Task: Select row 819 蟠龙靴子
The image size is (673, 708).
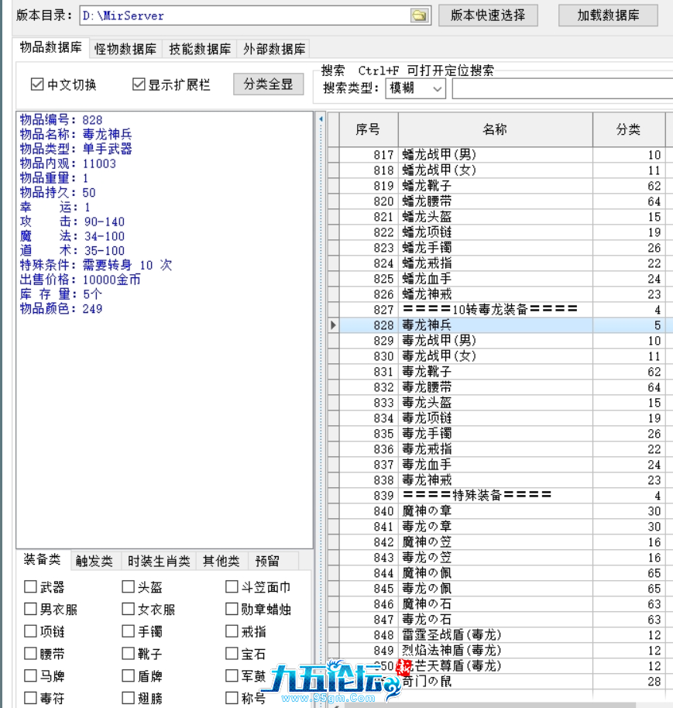Action: click(501, 186)
